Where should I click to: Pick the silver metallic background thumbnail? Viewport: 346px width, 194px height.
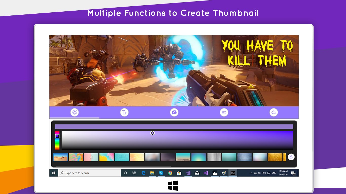(x=214, y=157)
